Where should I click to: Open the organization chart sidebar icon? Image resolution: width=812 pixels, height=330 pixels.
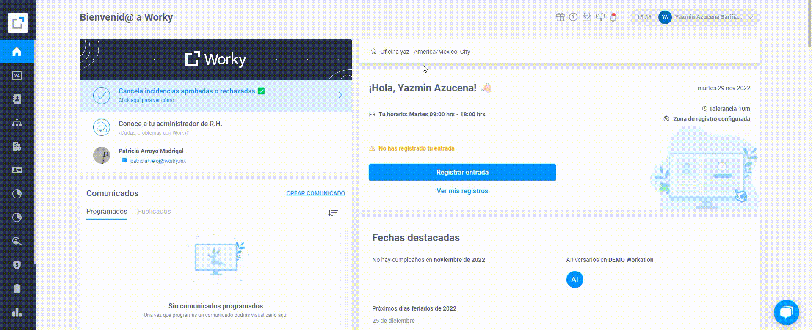[17, 123]
